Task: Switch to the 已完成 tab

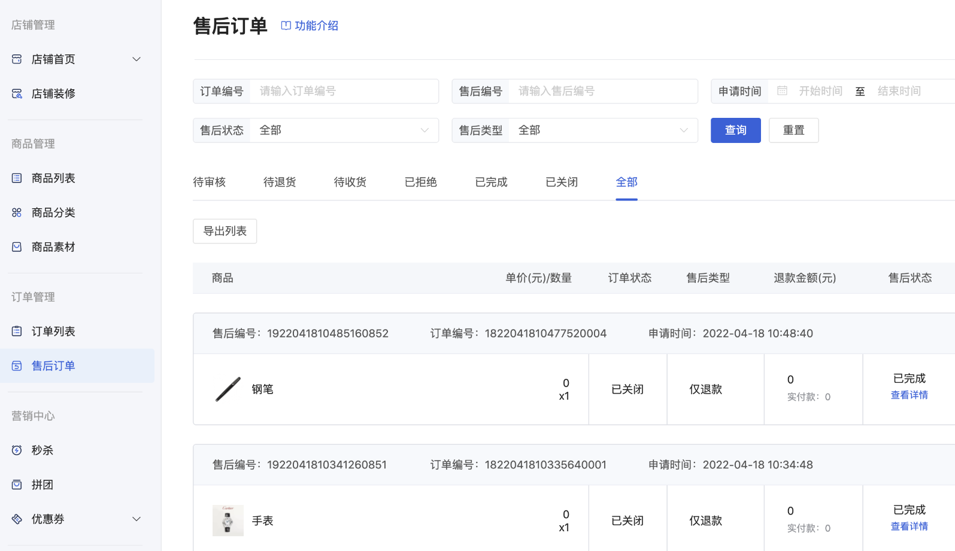Action: (492, 182)
